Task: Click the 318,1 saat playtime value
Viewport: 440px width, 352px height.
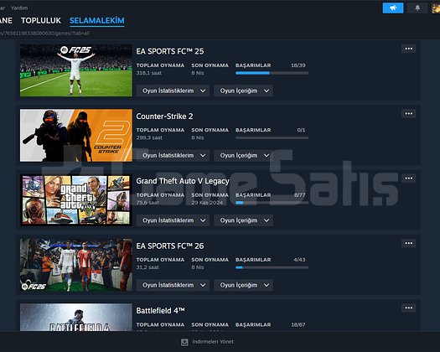Action: [x=149, y=73]
